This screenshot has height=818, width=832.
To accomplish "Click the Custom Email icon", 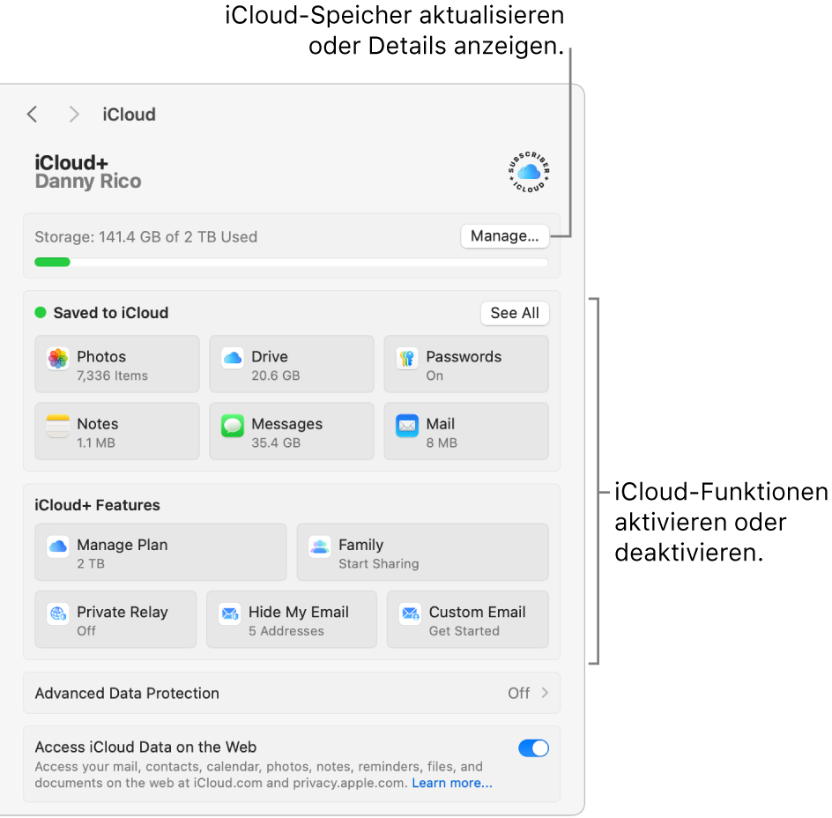I will [x=410, y=614].
